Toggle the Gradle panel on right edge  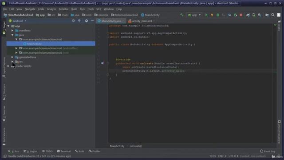pyautogui.click(x=279, y=26)
